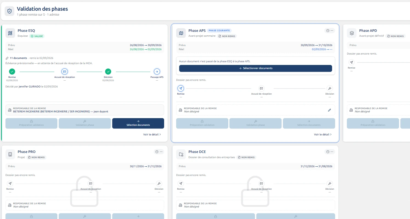Click the APS Accusé de réception envelope icon

coord(261,88)
